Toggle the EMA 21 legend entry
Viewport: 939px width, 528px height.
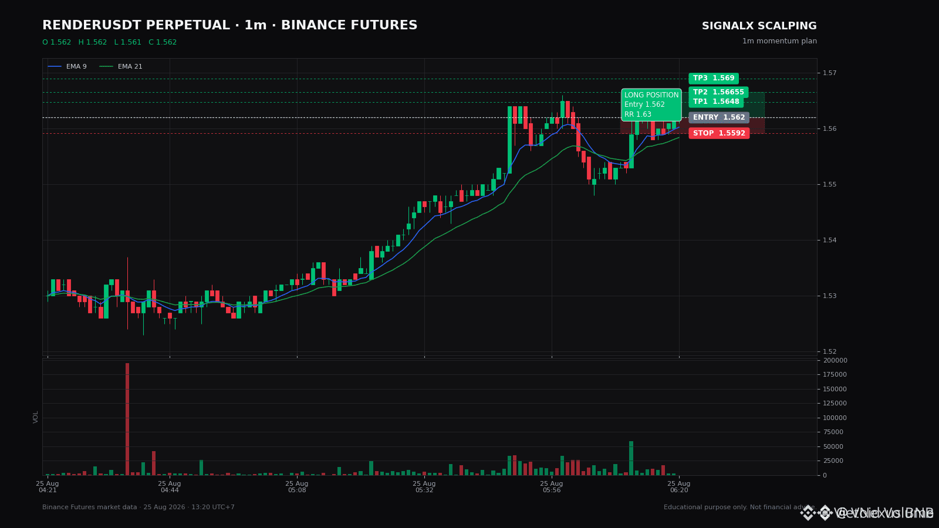coord(121,66)
